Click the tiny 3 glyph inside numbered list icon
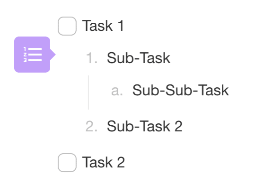 25,60
